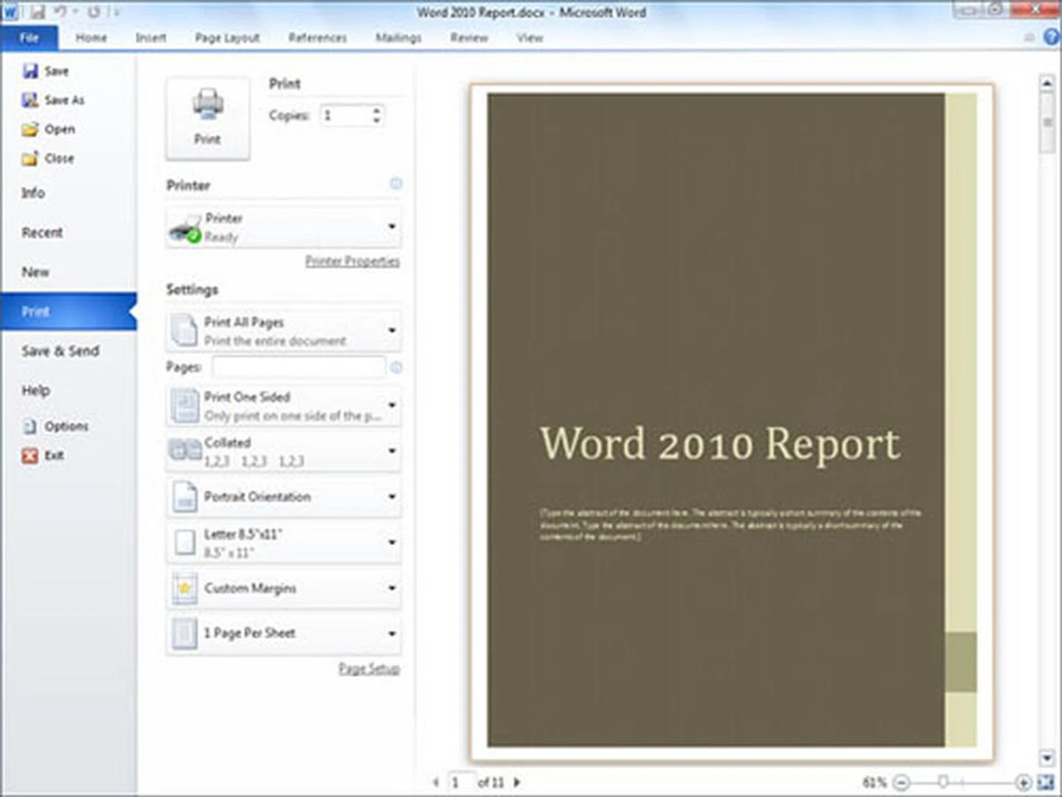Click the zoom slider handle
Screen dimensions: 1062x797
(x=944, y=782)
